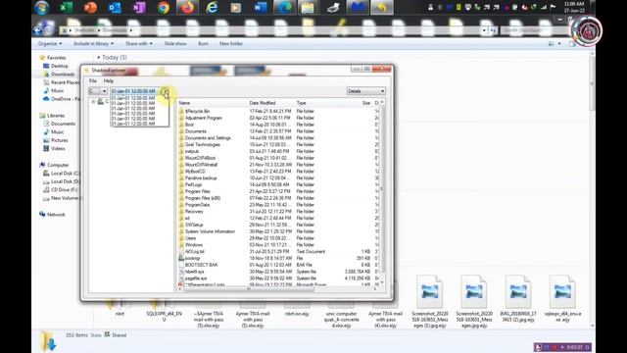Open the Help menu in ShadowExplorer

click(x=109, y=80)
